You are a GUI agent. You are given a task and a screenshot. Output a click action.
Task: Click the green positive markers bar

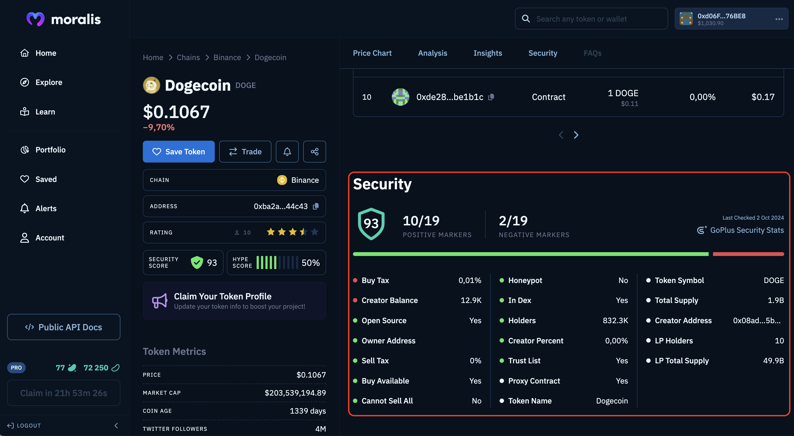(x=531, y=254)
